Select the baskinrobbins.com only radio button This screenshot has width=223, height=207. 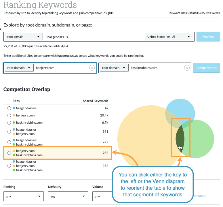[9, 123]
